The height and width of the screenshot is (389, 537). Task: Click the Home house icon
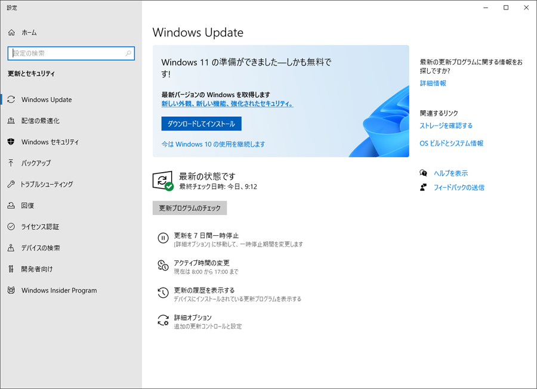[x=11, y=33]
